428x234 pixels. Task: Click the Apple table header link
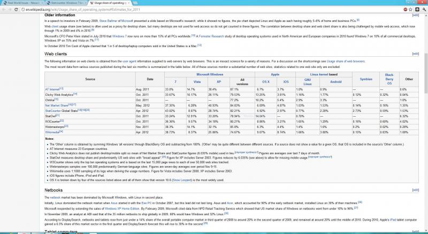(x=275, y=74)
